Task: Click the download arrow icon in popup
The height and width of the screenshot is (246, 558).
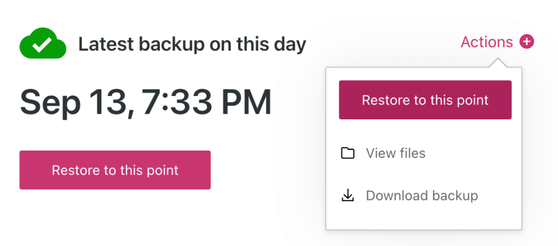Action: point(347,196)
